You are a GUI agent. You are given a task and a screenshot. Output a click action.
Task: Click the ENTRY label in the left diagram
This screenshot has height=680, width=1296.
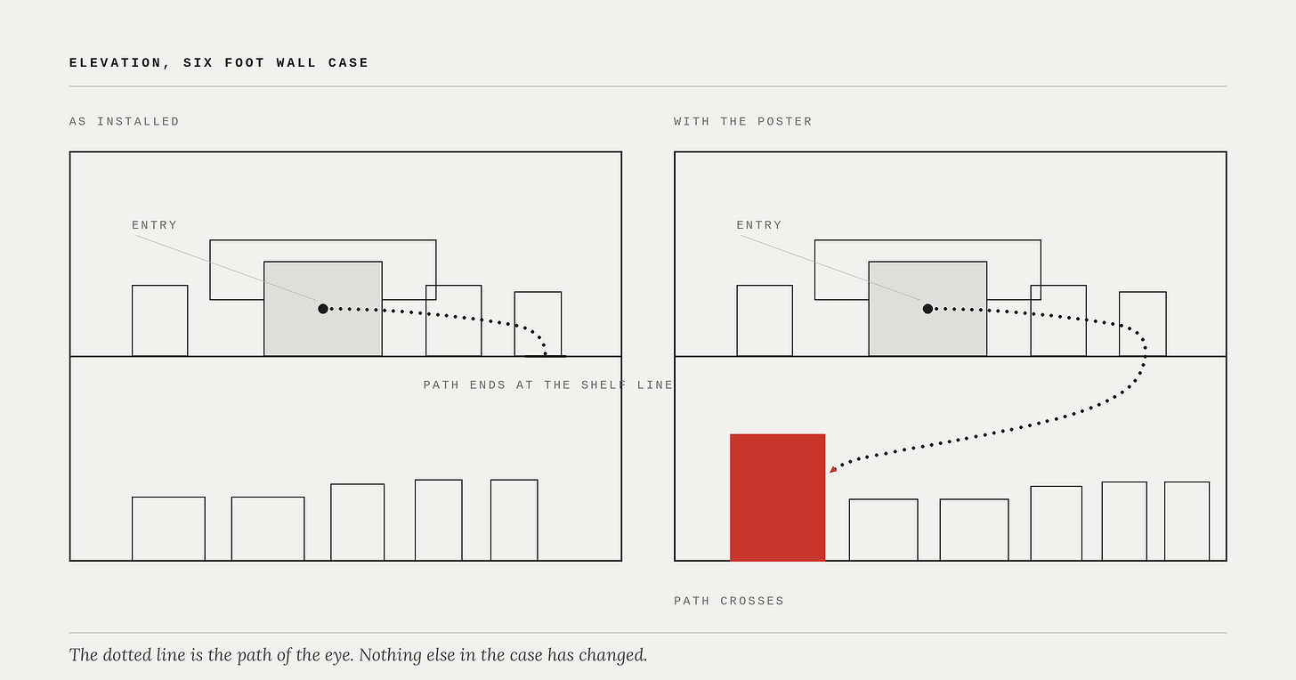[155, 225]
